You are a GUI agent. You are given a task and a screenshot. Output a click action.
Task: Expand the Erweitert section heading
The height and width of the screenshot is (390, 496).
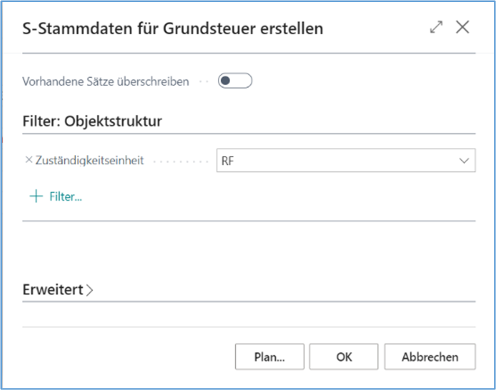[x=53, y=290]
